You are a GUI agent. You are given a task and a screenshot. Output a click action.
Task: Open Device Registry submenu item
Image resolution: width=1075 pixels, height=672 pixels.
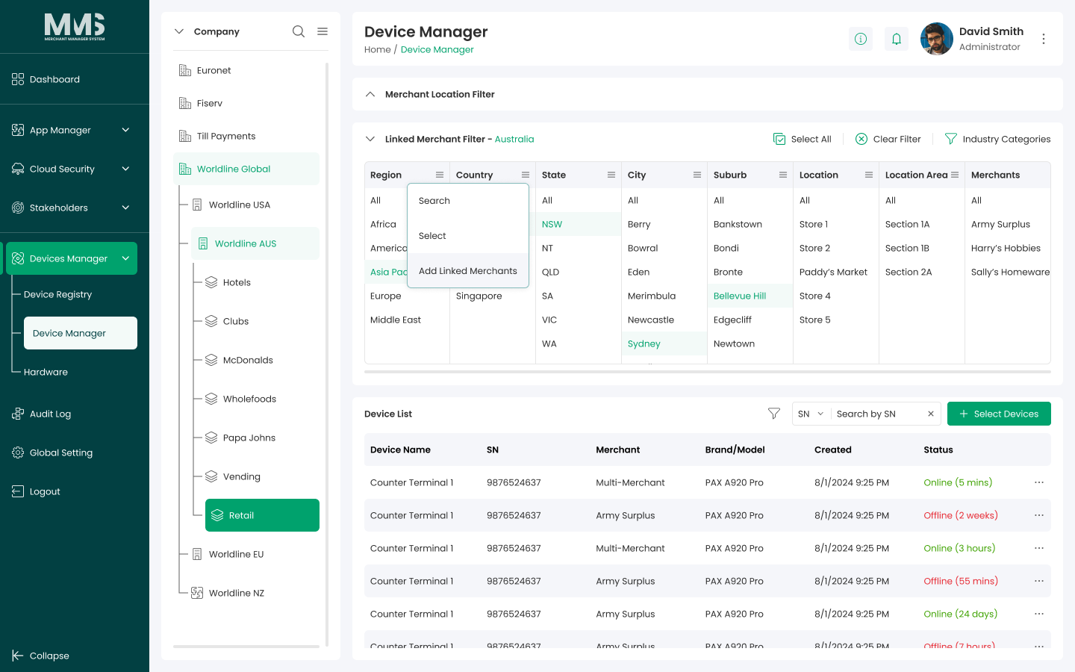57,294
